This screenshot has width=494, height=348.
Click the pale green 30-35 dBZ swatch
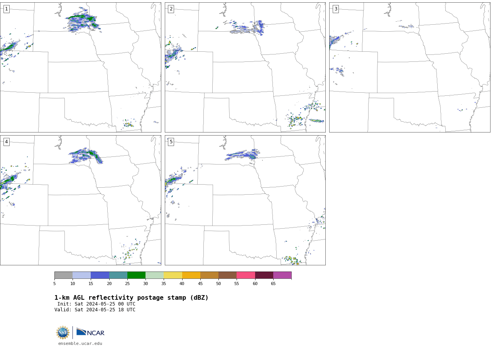click(x=154, y=275)
